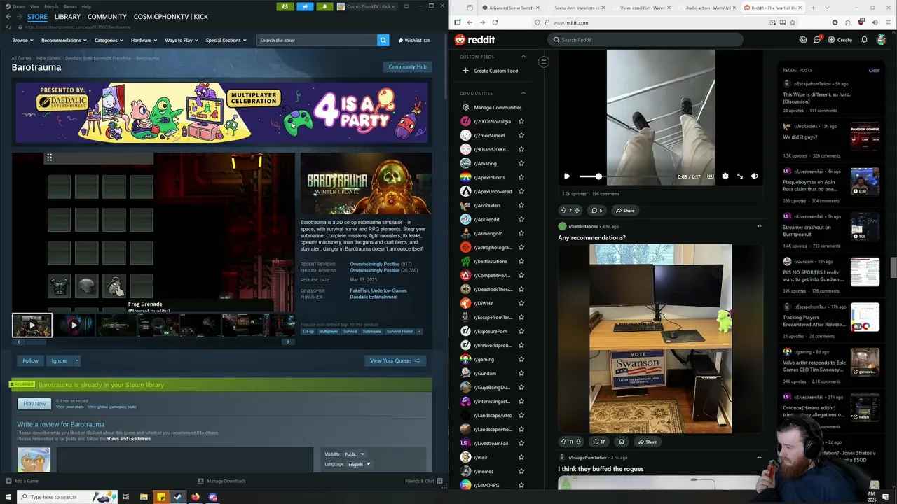897x504 pixels.
Task: Click Follow button on Barotrauma page
Action: (30, 360)
